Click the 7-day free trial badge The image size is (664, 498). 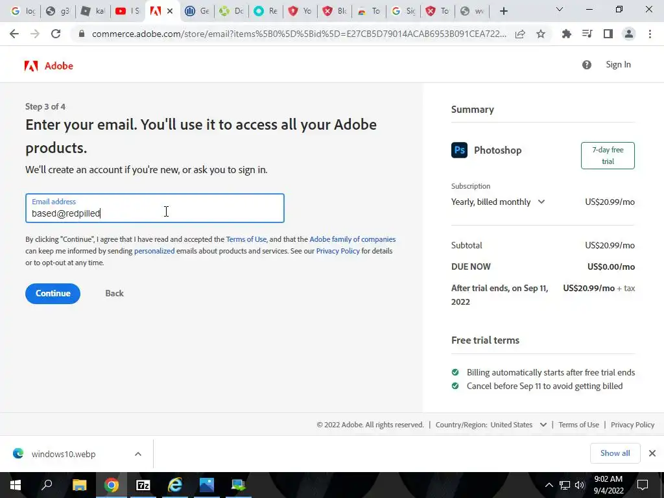click(608, 156)
